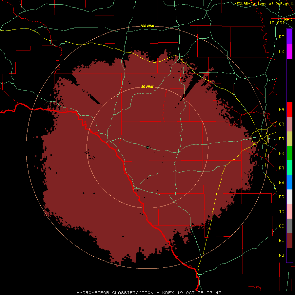
Task: Click the HA legend label
Action: tap(282, 109)
